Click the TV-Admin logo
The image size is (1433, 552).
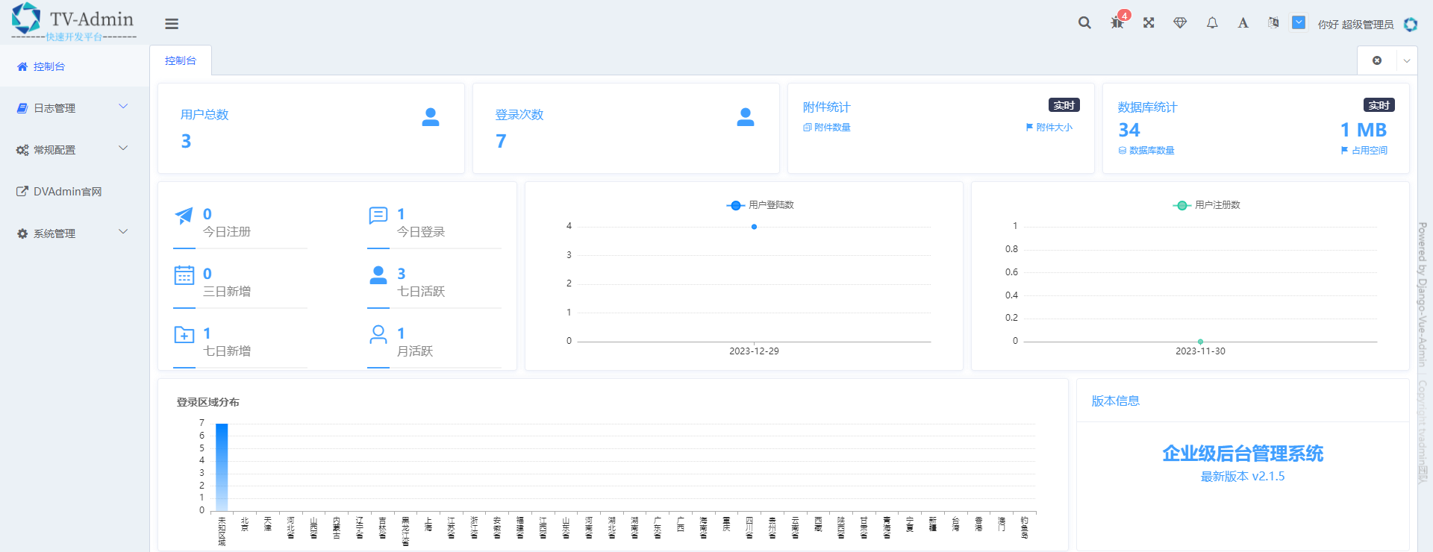click(74, 22)
